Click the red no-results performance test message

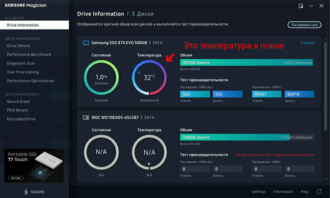pos(275,155)
